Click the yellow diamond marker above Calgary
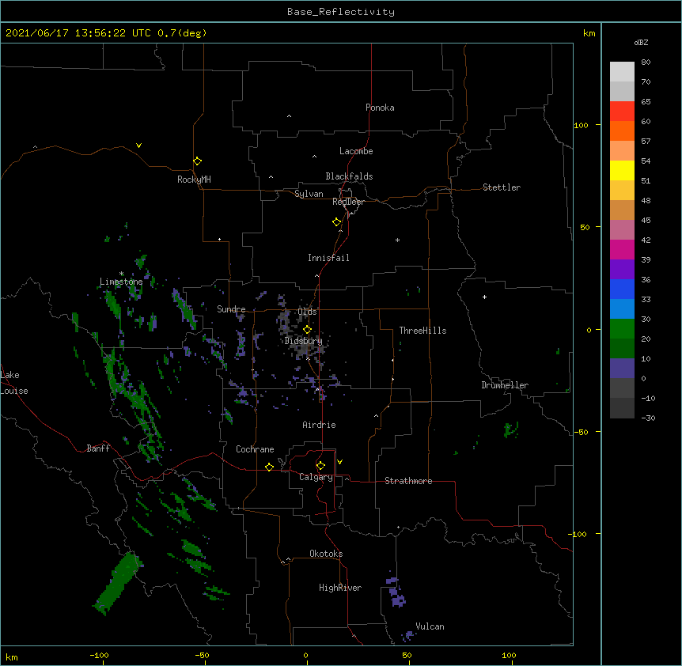The width and height of the screenshot is (682, 666). point(320,466)
